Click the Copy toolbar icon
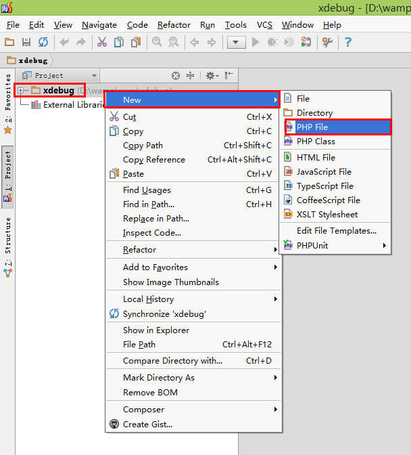The width and height of the screenshot is (411, 455). [119, 43]
